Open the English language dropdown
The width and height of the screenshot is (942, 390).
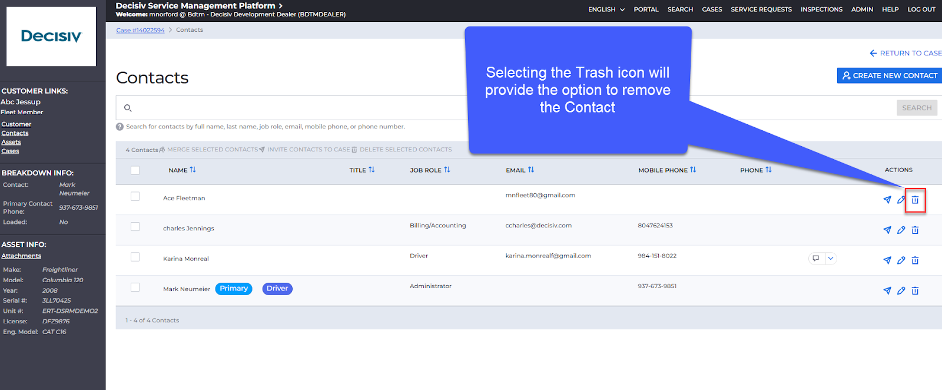coord(606,9)
